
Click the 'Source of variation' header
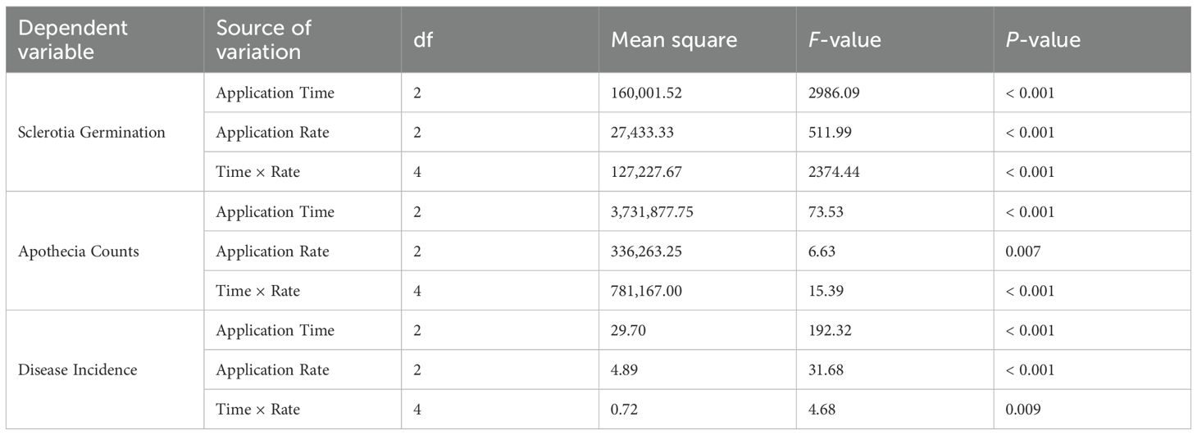pyautogui.click(x=263, y=39)
